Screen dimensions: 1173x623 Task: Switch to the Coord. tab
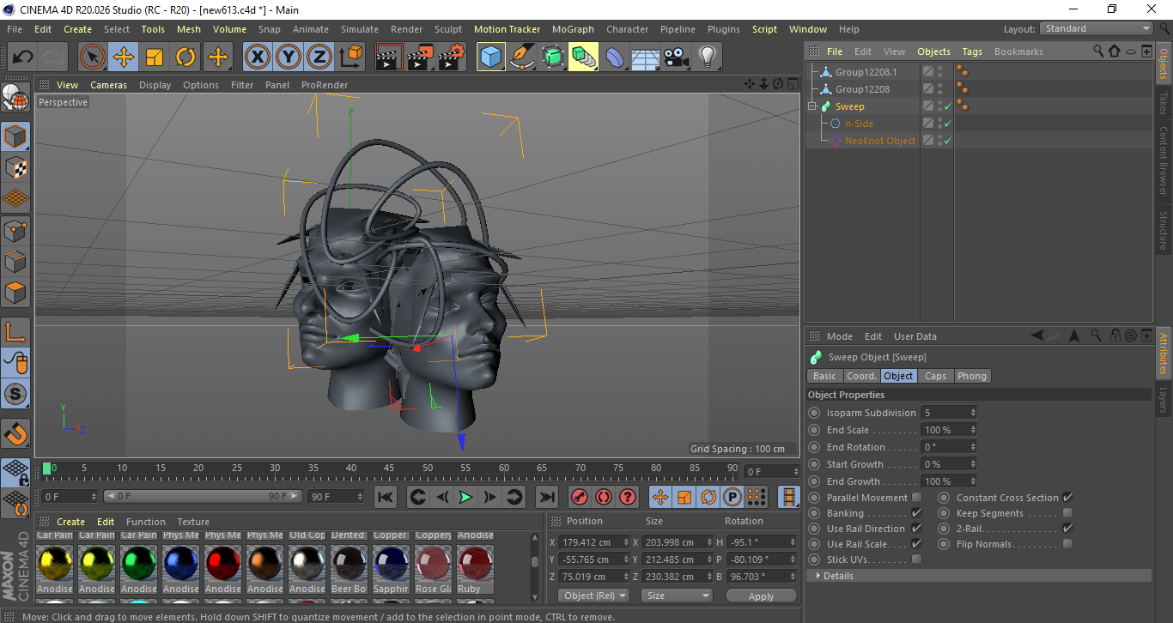coord(861,376)
